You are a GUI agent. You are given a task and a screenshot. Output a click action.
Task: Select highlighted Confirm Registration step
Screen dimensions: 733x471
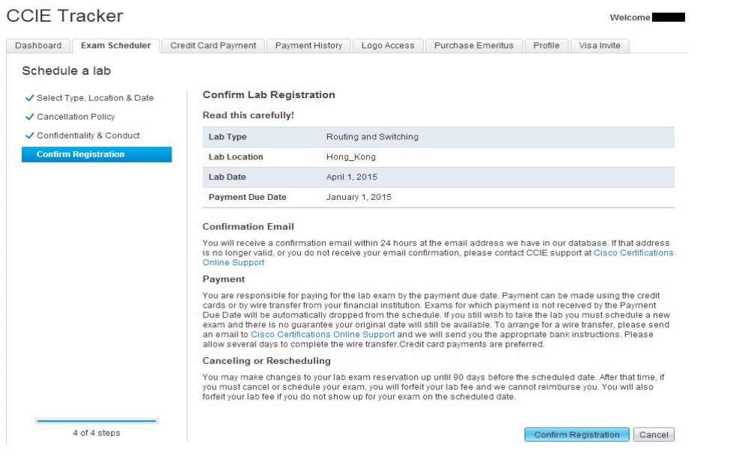coord(97,154)
